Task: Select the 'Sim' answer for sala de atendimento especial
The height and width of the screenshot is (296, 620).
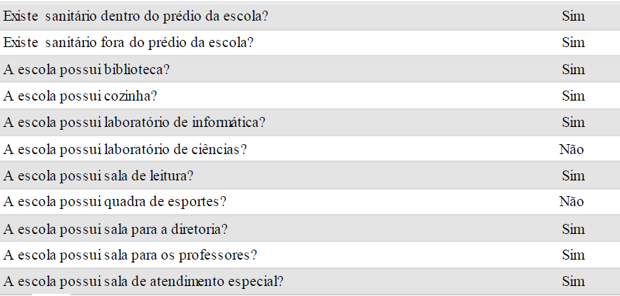Action: (573, 282)
